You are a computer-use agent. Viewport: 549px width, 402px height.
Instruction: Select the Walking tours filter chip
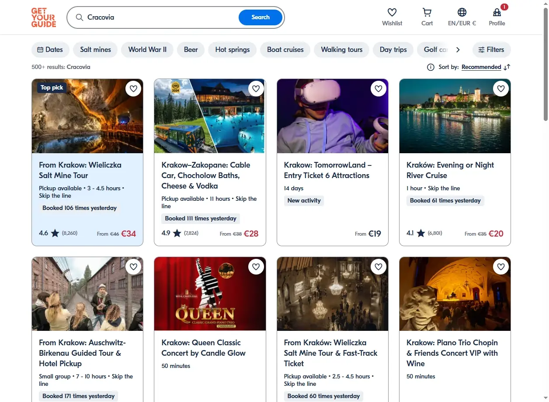point(342,50)
